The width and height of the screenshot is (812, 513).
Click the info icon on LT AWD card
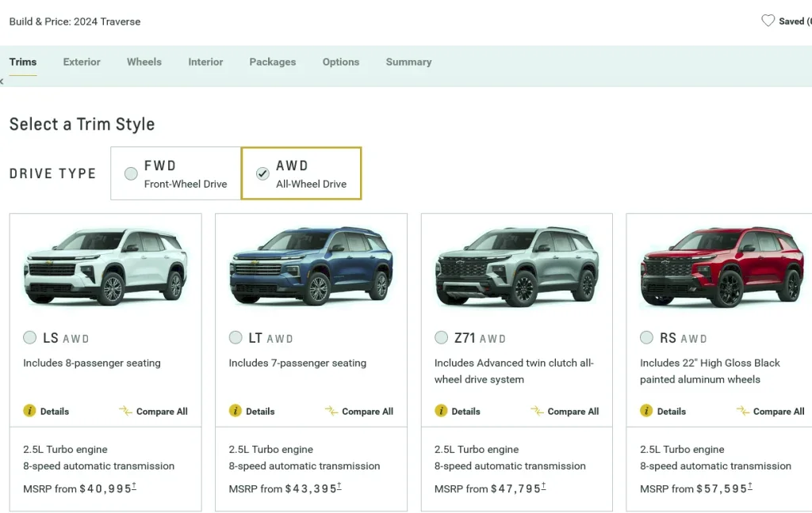coord(235,411)
